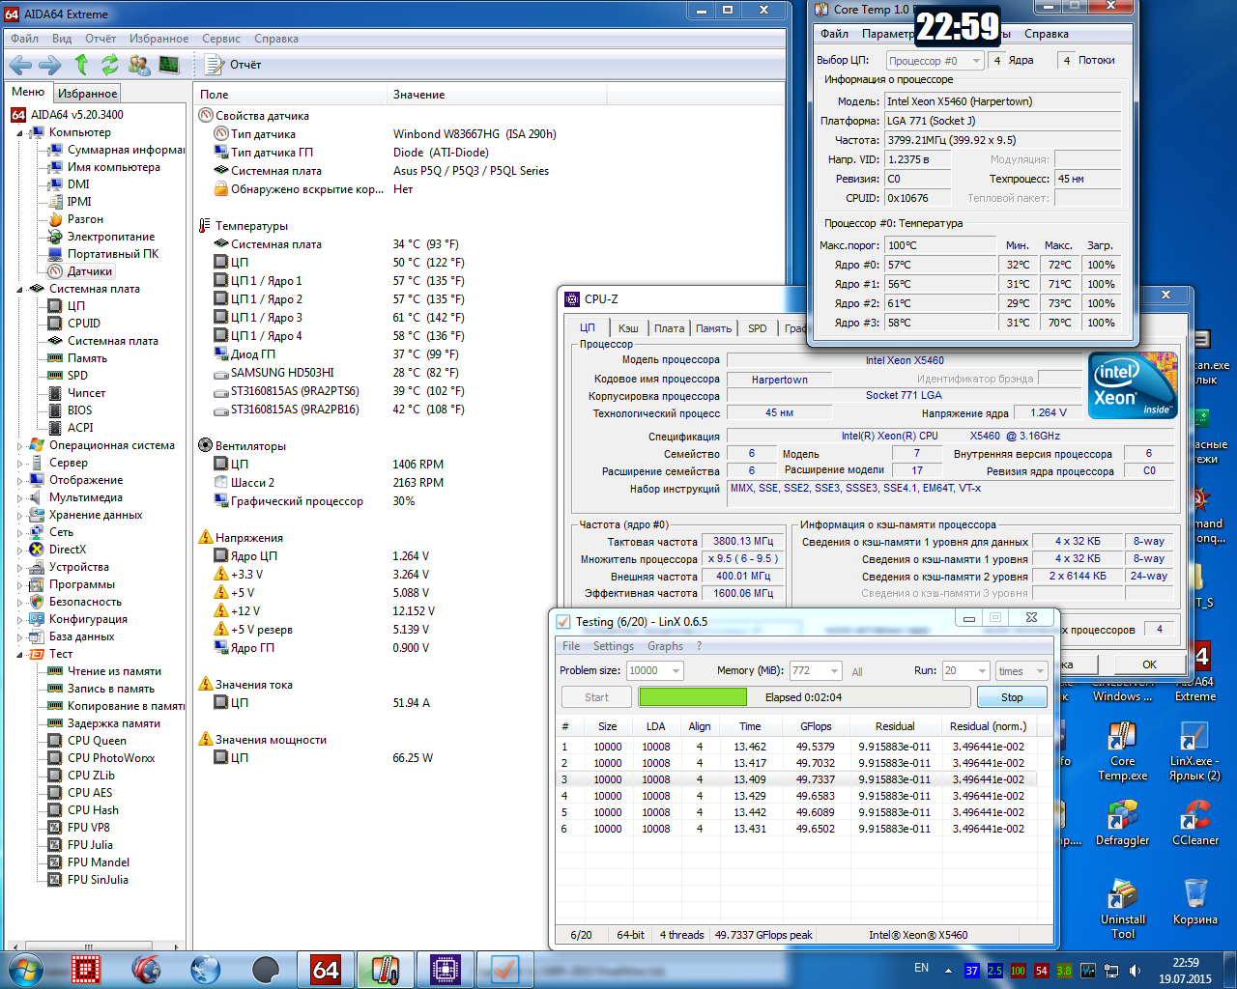Show hidden system tray icons
This screenshot has height=989, width=1237.
pos(948,971)
